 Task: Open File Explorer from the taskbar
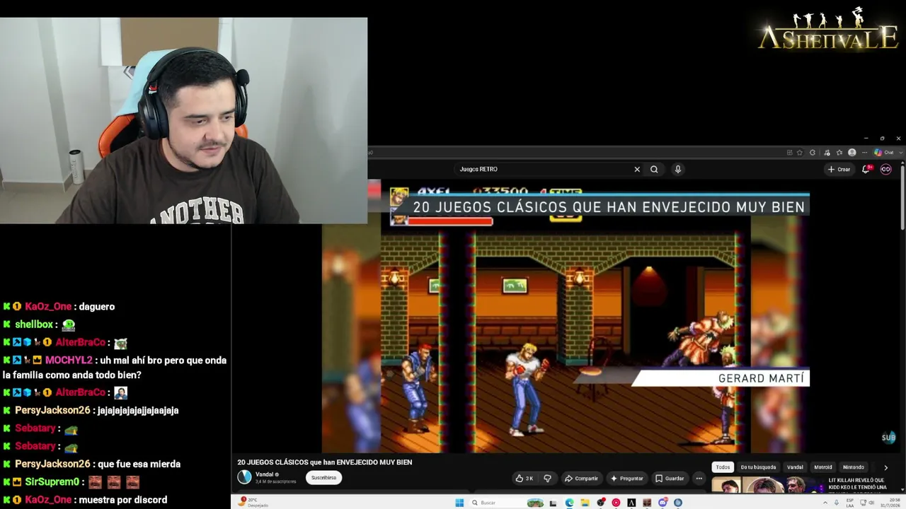[x=585, y=503]
